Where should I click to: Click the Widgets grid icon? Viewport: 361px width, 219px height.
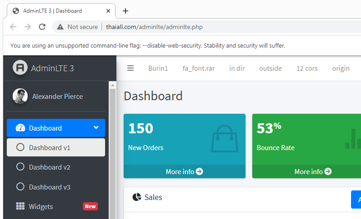pyautogui.click(x=20, y=206)
